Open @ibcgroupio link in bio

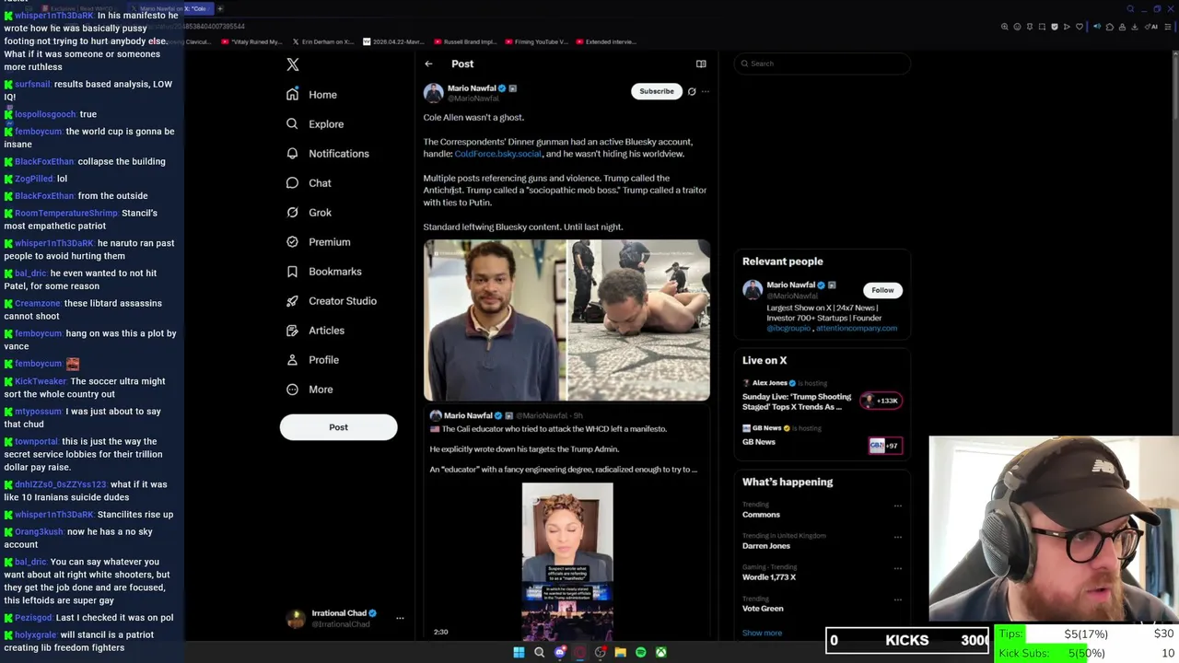[x=788, y=328]
